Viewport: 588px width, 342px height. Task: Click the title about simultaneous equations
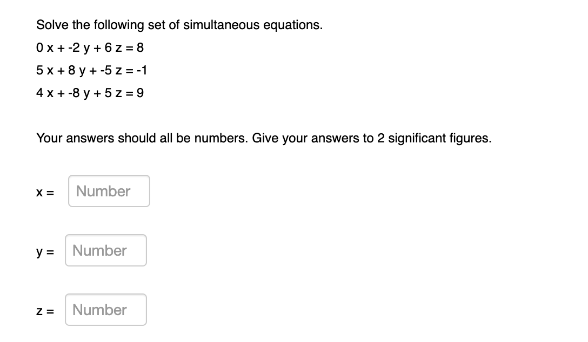[179, 25]
